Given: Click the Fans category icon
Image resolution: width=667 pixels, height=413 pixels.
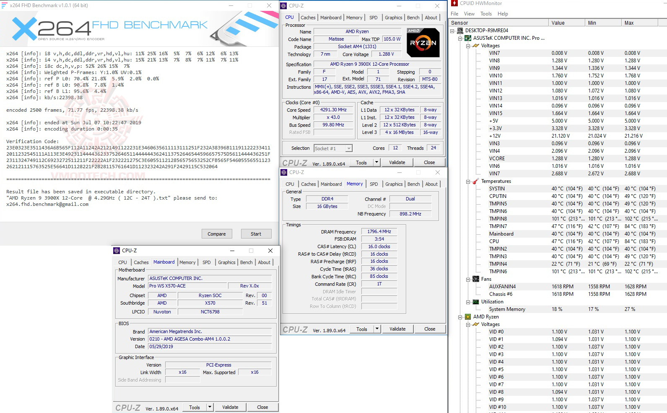Looking at the screenshot, I should coord(476,279).
